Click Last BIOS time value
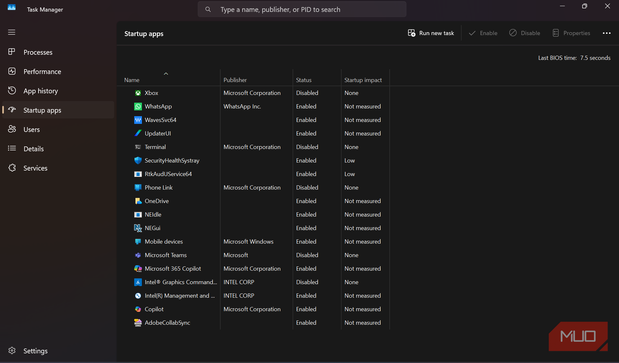This screenshot has width=619, height=363. pos(595,58)
